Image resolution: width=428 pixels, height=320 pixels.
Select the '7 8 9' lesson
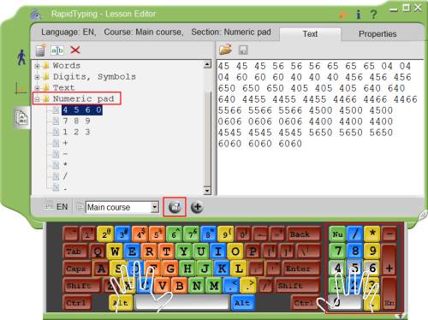(x=76, y=121)
